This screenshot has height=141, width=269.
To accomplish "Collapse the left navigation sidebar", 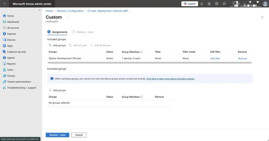I will (x=39, y=10).
